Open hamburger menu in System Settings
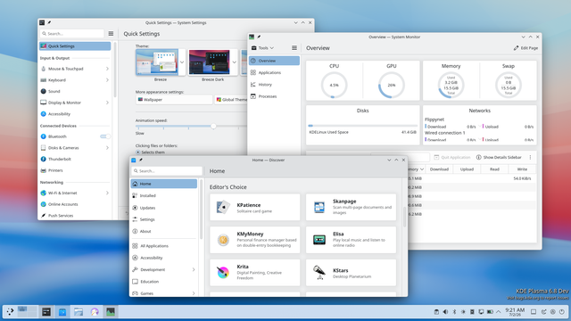 click(x=111, y=34)
